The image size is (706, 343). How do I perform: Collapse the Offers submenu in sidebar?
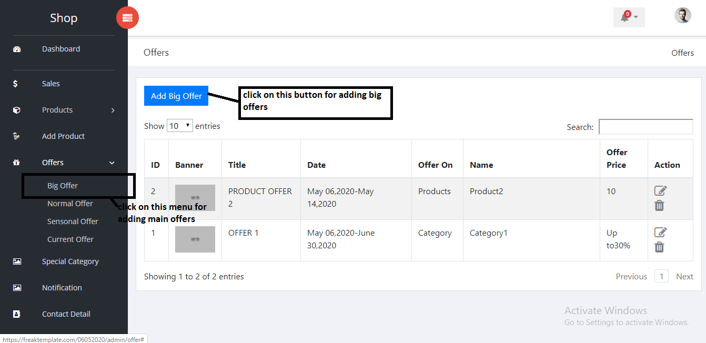click(x=112, y=163)
